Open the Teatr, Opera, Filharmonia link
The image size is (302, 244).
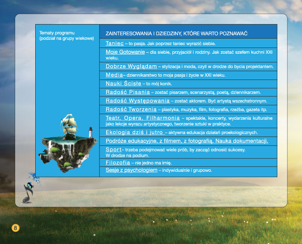pos(143,118)
